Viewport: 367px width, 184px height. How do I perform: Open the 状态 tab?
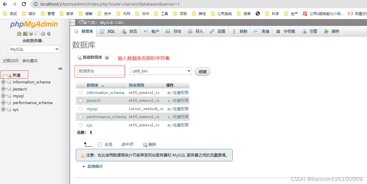coord(129,31)
